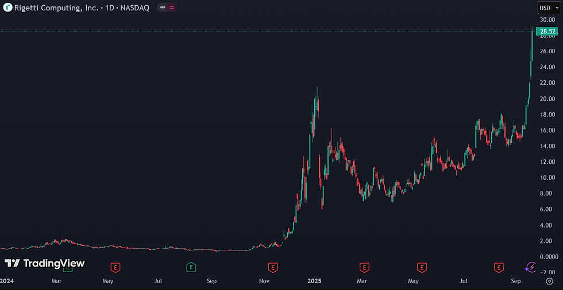Screen dimensions: 563x290
Task: Click the 26.00 price axis label
Action: pyautogui.click(x=548, y=51)
